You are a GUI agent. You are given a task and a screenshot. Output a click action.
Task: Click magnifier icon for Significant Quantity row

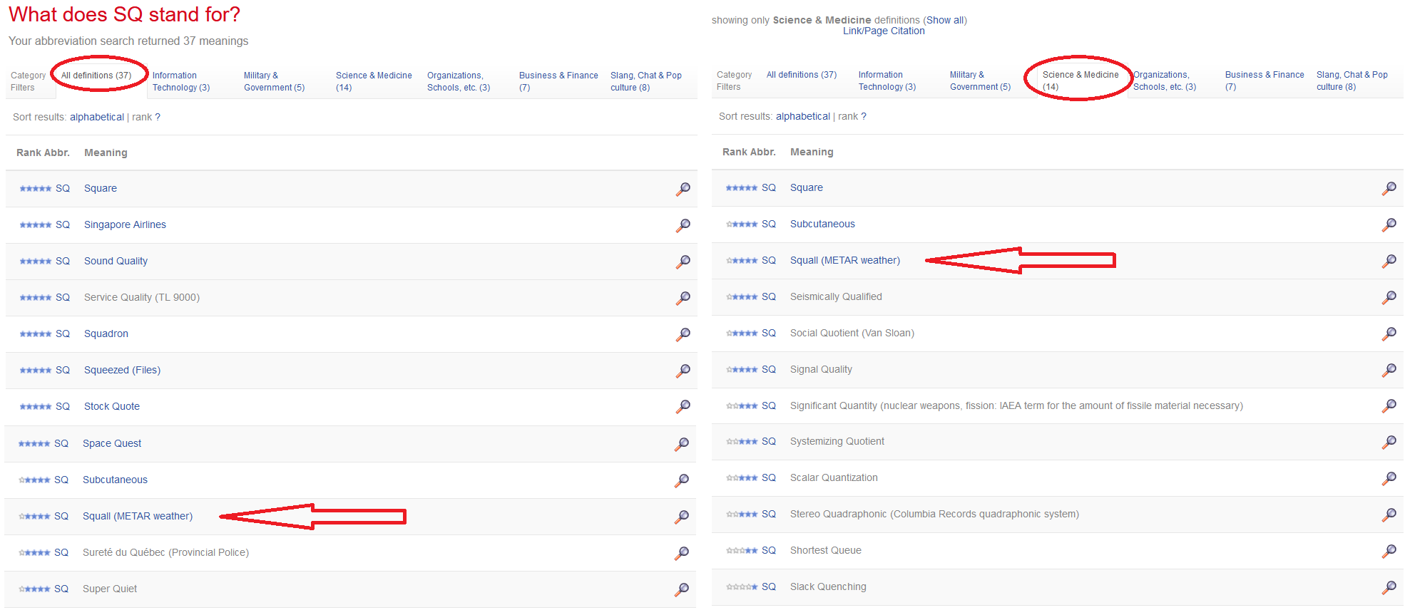(1389, 406)
